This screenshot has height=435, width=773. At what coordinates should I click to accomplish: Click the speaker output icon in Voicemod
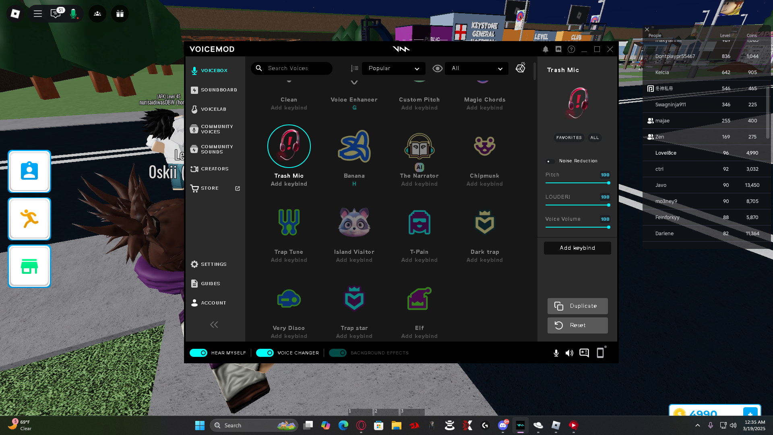click(x=569, y=353)
